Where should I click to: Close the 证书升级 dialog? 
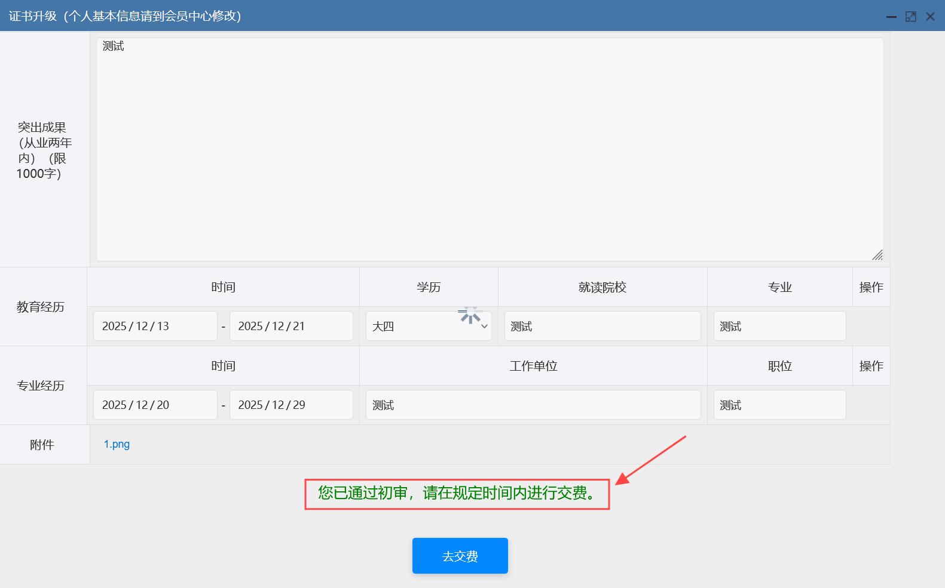point(930,17)
